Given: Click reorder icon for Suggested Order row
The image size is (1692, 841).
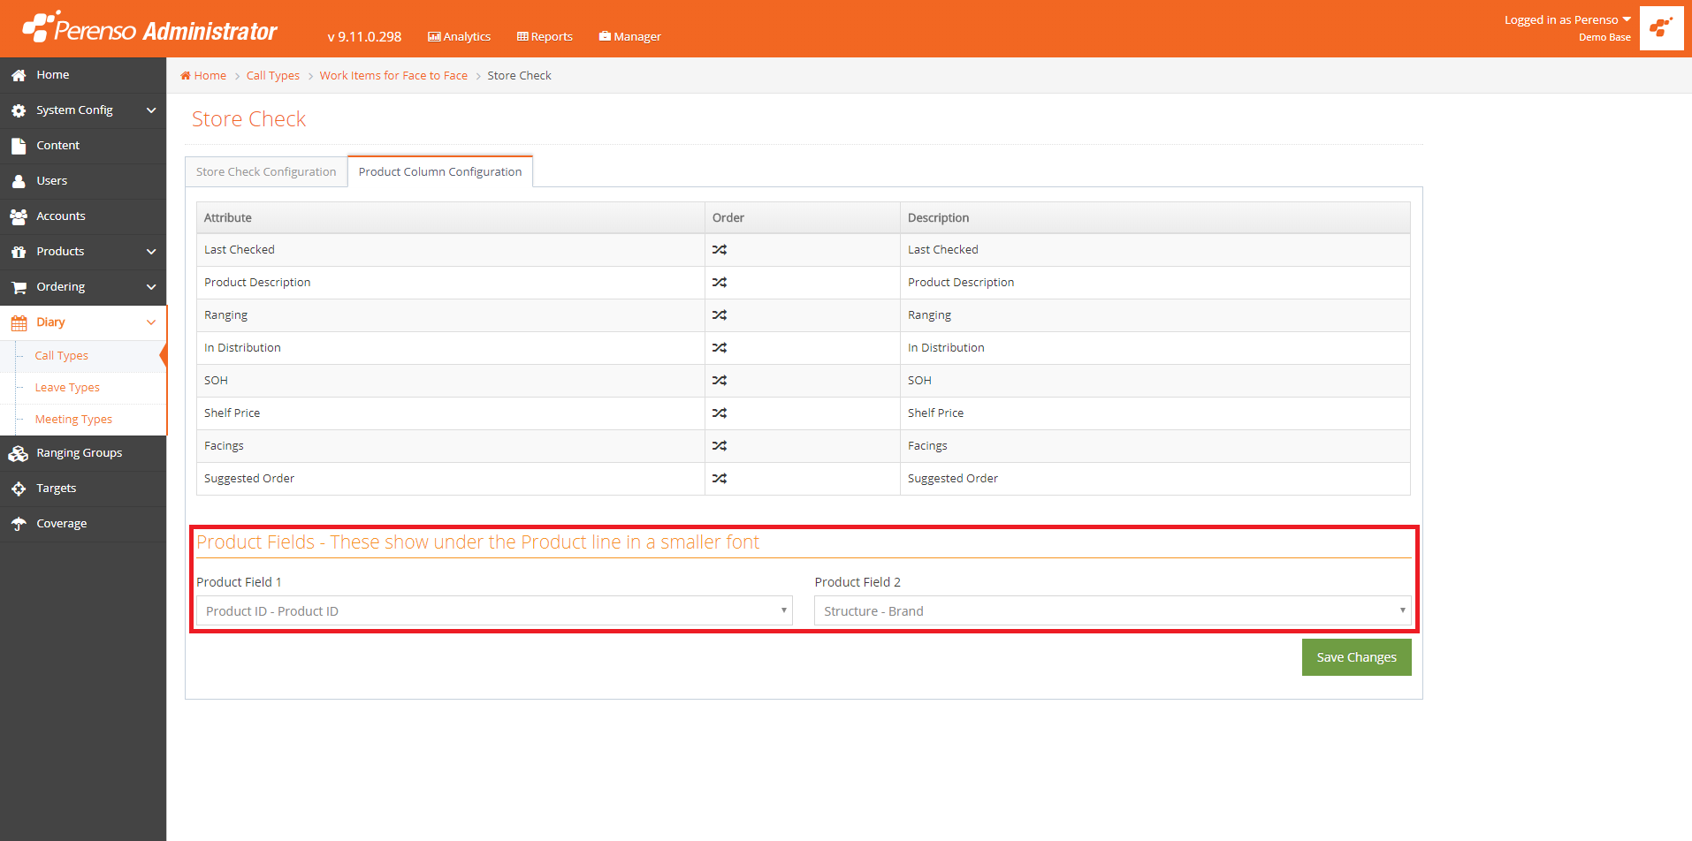Looking at the screenshot, I should point(720,479).
